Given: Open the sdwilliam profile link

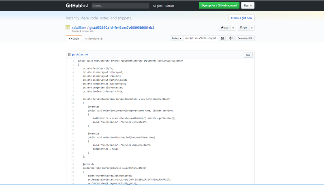Looking at the screenshot, I should pyautogui.click(x=79, y=27).
